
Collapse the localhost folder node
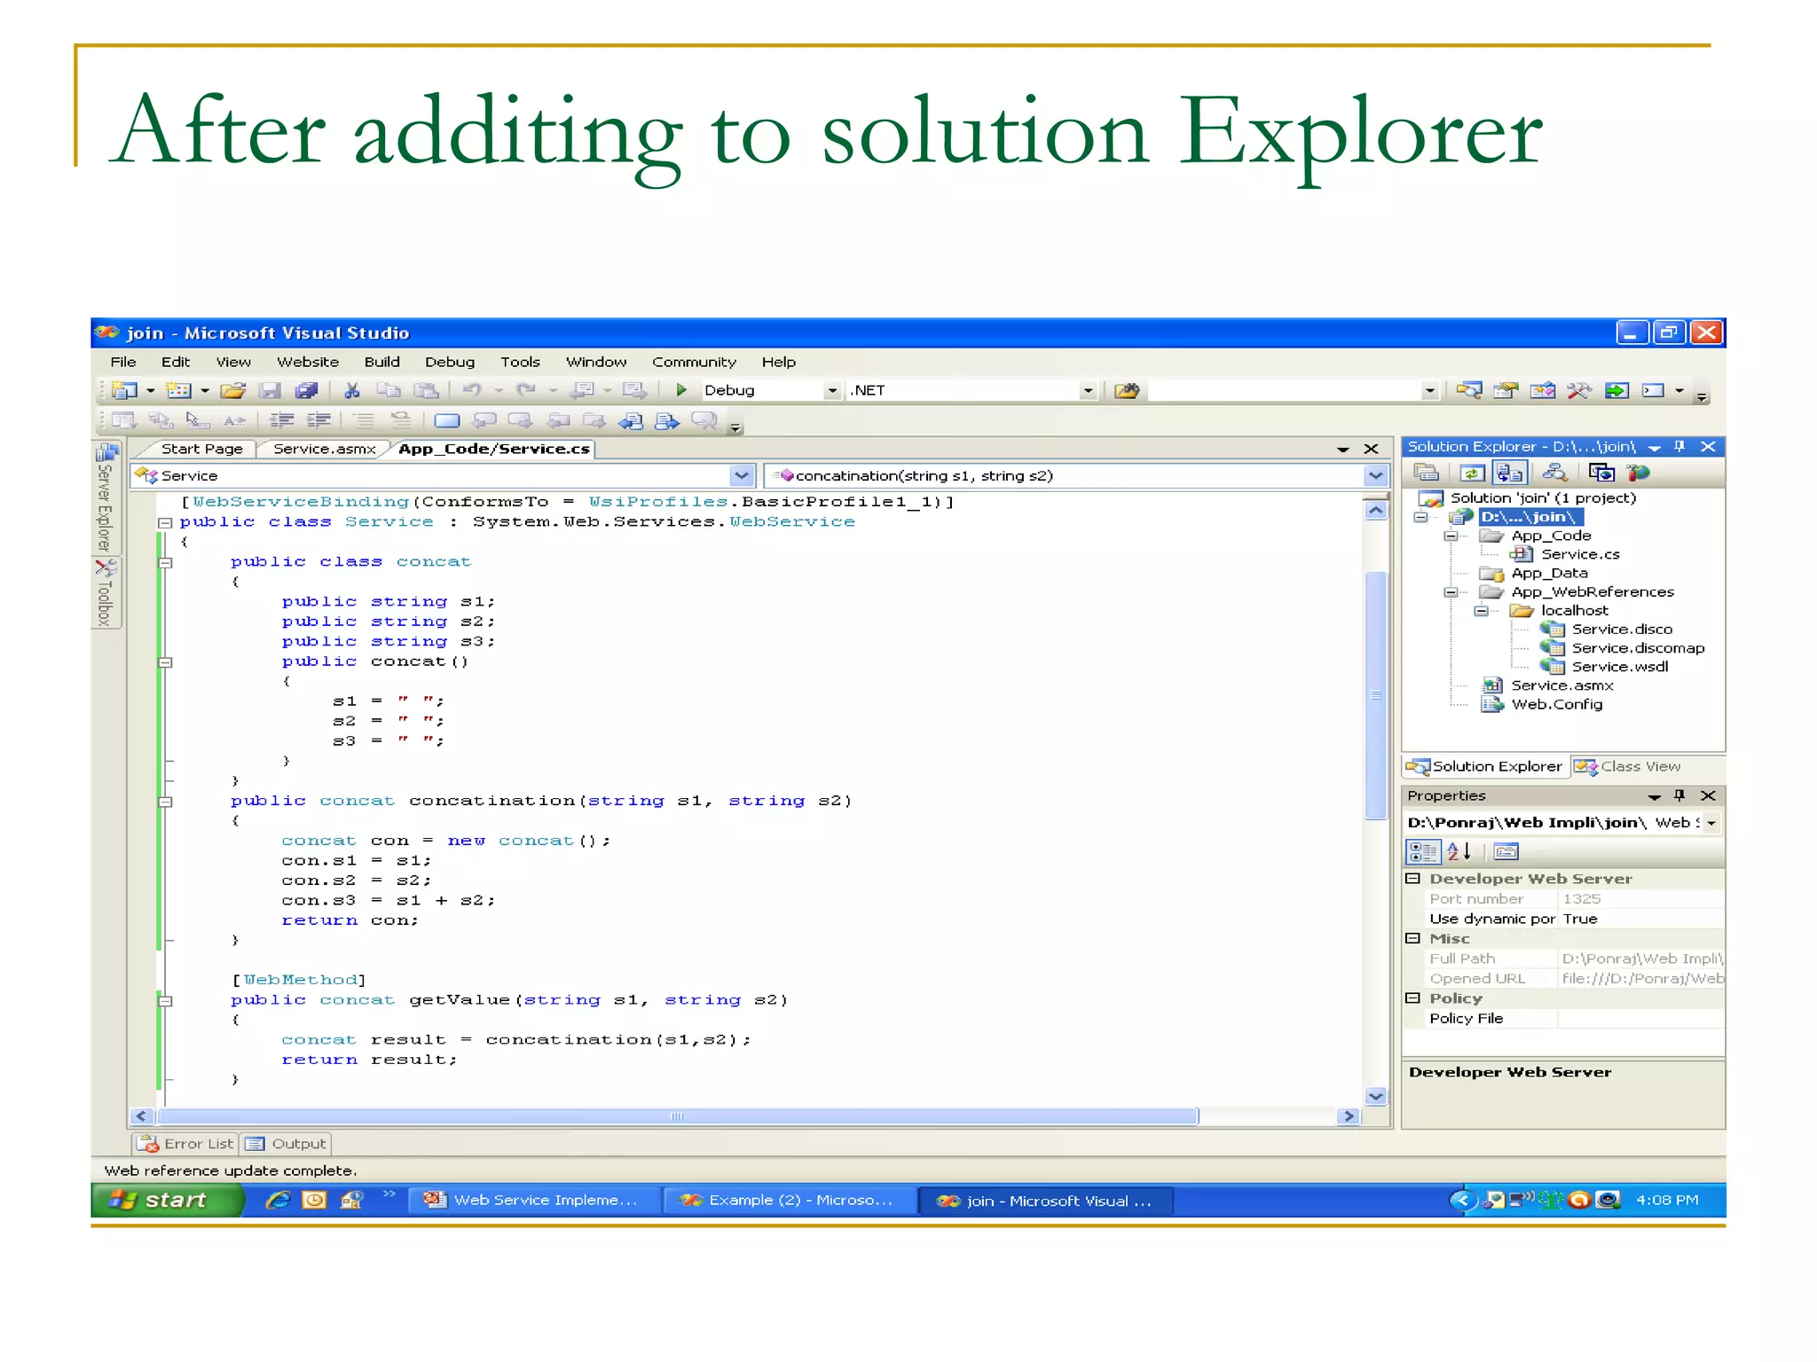coord(1480,611)
